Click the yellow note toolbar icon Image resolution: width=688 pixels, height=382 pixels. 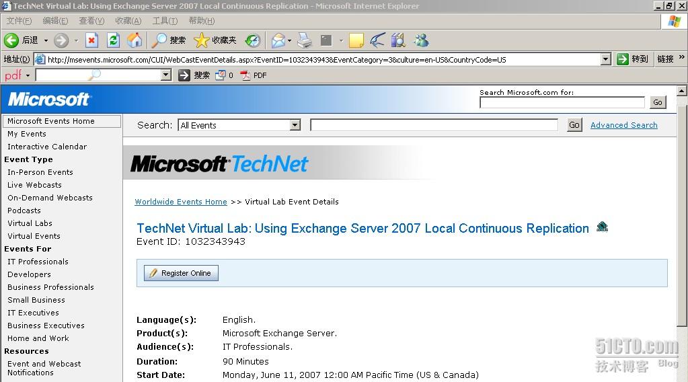(x=356, y=40)
